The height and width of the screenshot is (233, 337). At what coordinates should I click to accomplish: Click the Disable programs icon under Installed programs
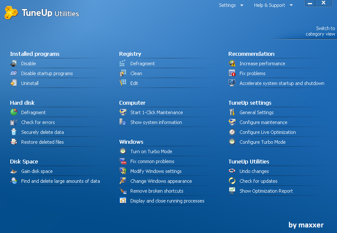(x=14, y=64)
